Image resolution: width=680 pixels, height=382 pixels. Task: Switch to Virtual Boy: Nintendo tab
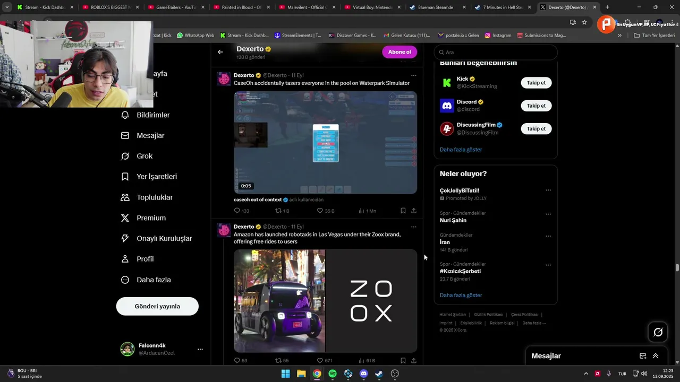point(372,7)
